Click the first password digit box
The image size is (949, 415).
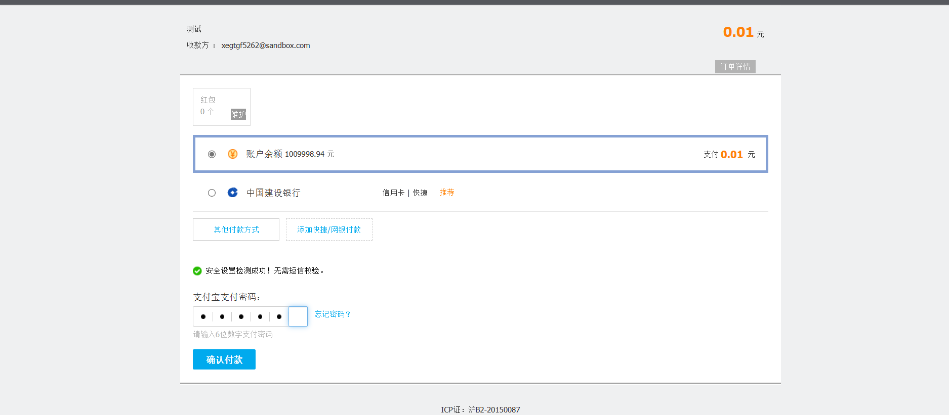click(x=203, y=316)
